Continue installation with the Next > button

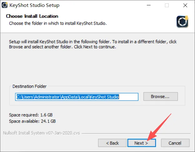pyautogui.click(x=141, y=143)
